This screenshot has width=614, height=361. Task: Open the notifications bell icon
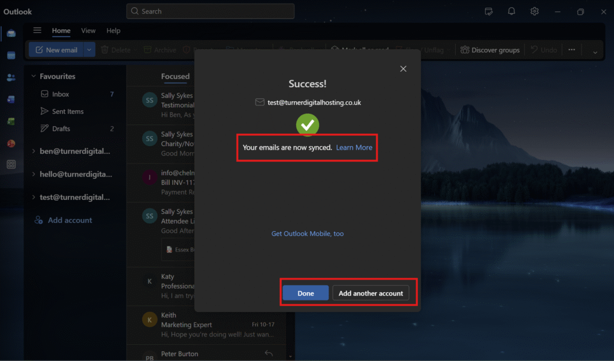pos(511,11)
